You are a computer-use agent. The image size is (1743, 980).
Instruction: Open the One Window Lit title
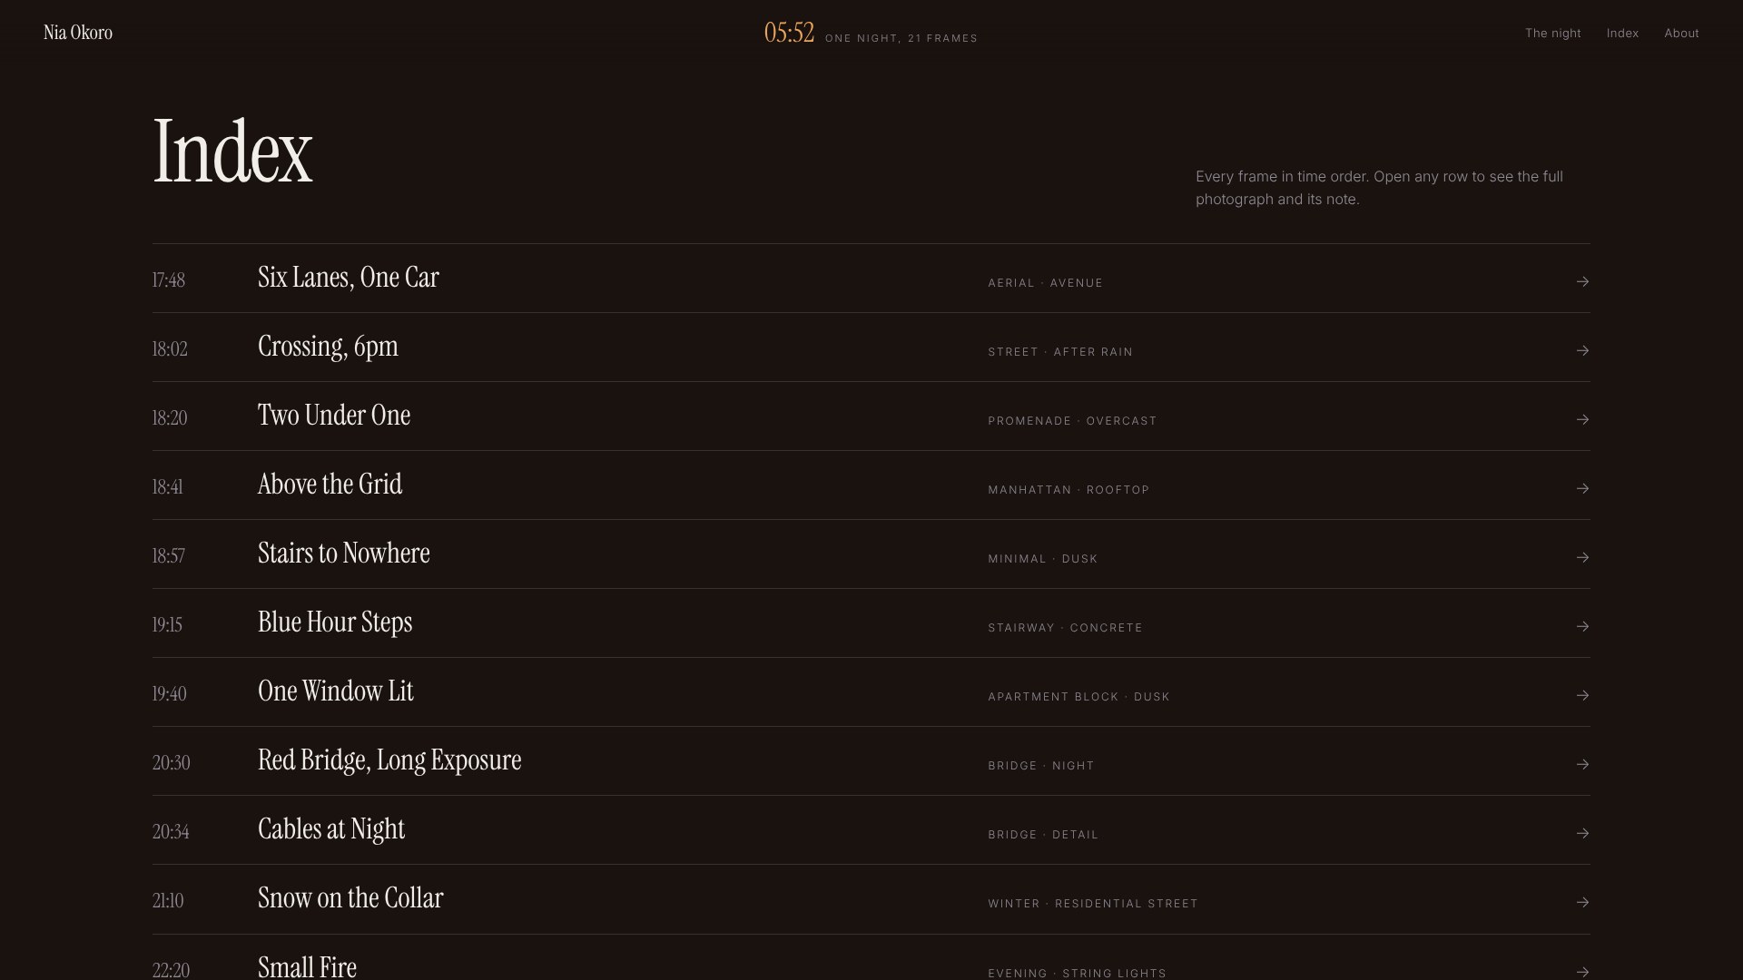(336, 691)
